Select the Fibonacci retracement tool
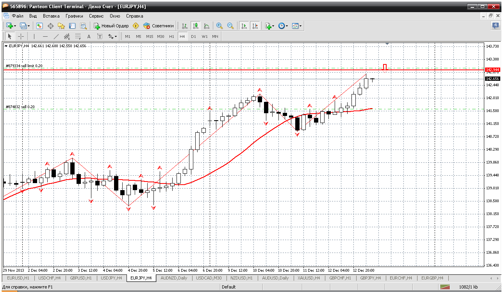 78,36
